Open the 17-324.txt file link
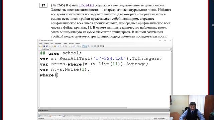214x120 pixels. tap(86, 5)
